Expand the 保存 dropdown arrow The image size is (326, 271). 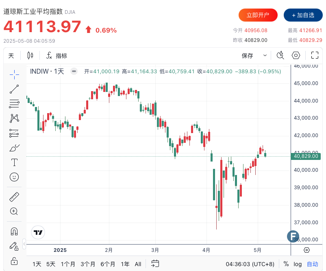[265, 56]
